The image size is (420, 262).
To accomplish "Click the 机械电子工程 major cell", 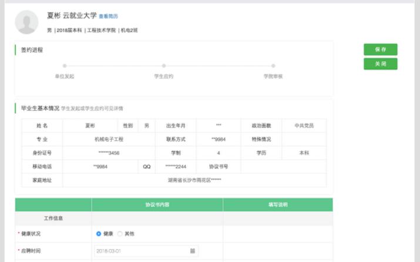I will 109,139.
